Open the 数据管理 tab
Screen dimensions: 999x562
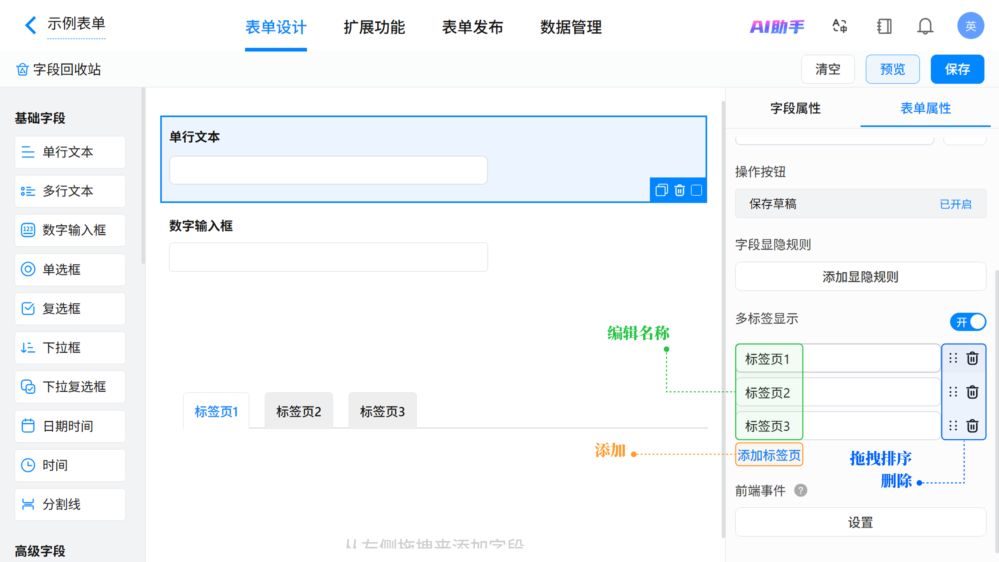coord(571,27)
